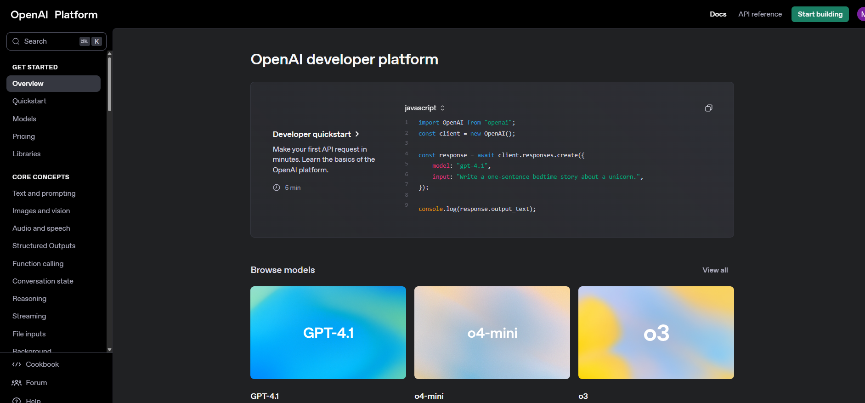Click the Browse models heading
Screen dimensions: 865x403
(283, 270)
